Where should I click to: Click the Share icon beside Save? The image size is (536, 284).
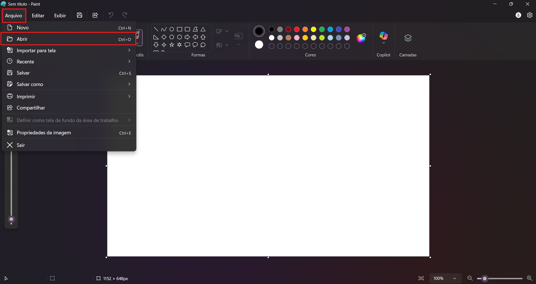(x=95, y=15)
